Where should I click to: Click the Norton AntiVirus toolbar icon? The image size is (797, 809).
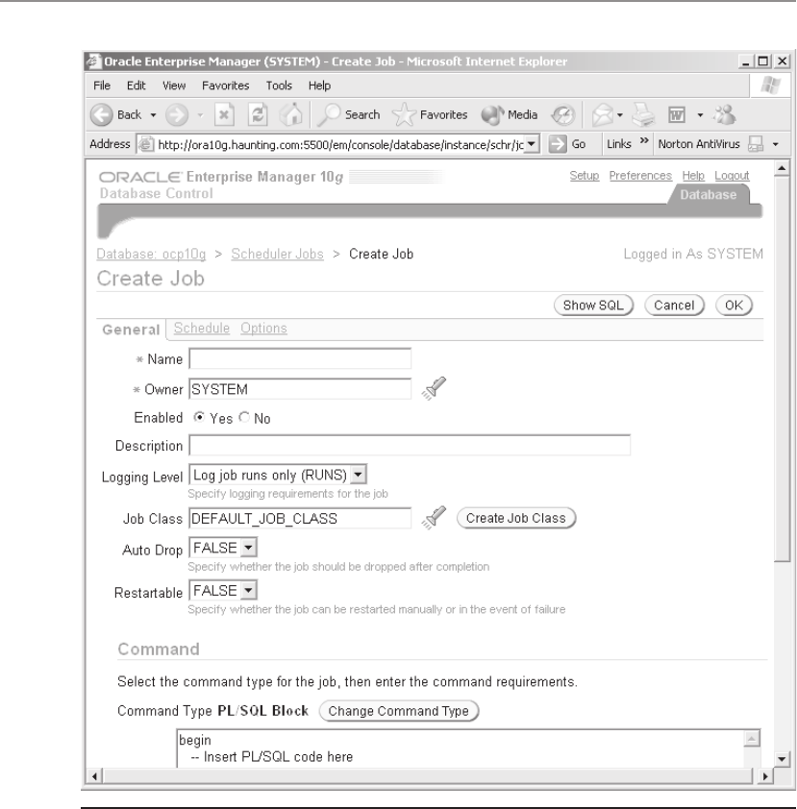tap(756, 144)
